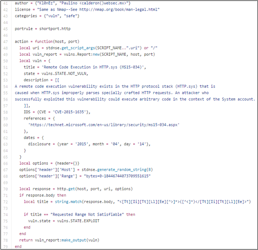This screenshot has height=250, width=258.
Task: Click 'successfully exploited' text in description
Action: click(x=39, y=99)
